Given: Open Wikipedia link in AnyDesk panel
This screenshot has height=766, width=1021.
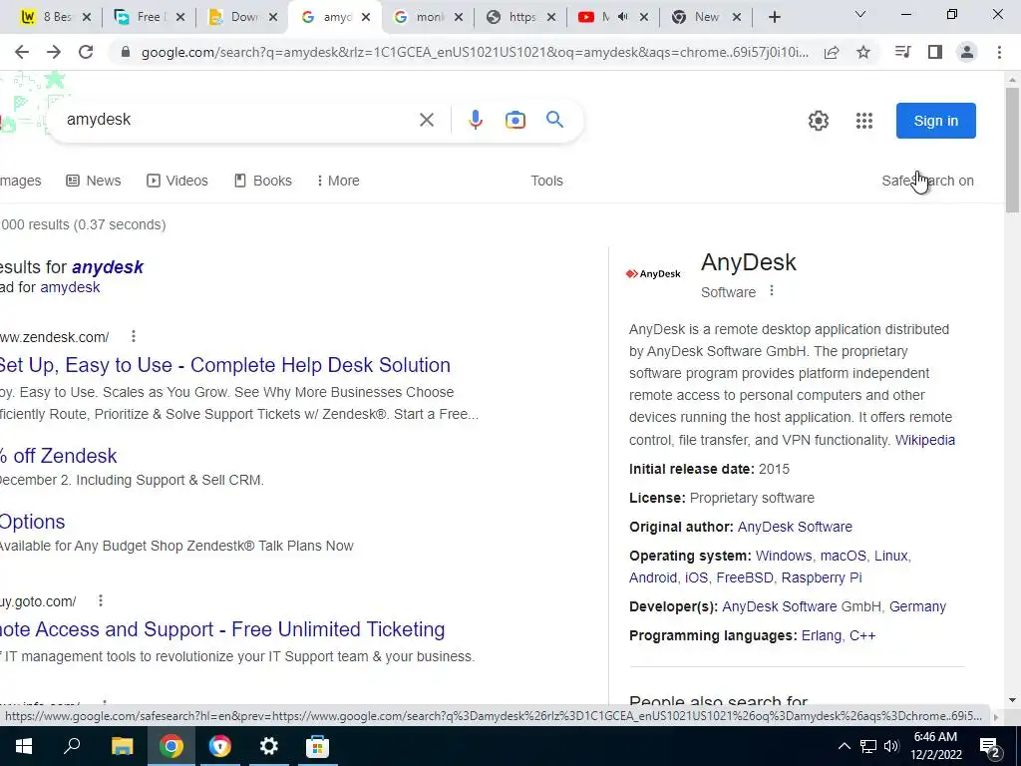Looking at the screenshot, I should (x=925, y=440).
